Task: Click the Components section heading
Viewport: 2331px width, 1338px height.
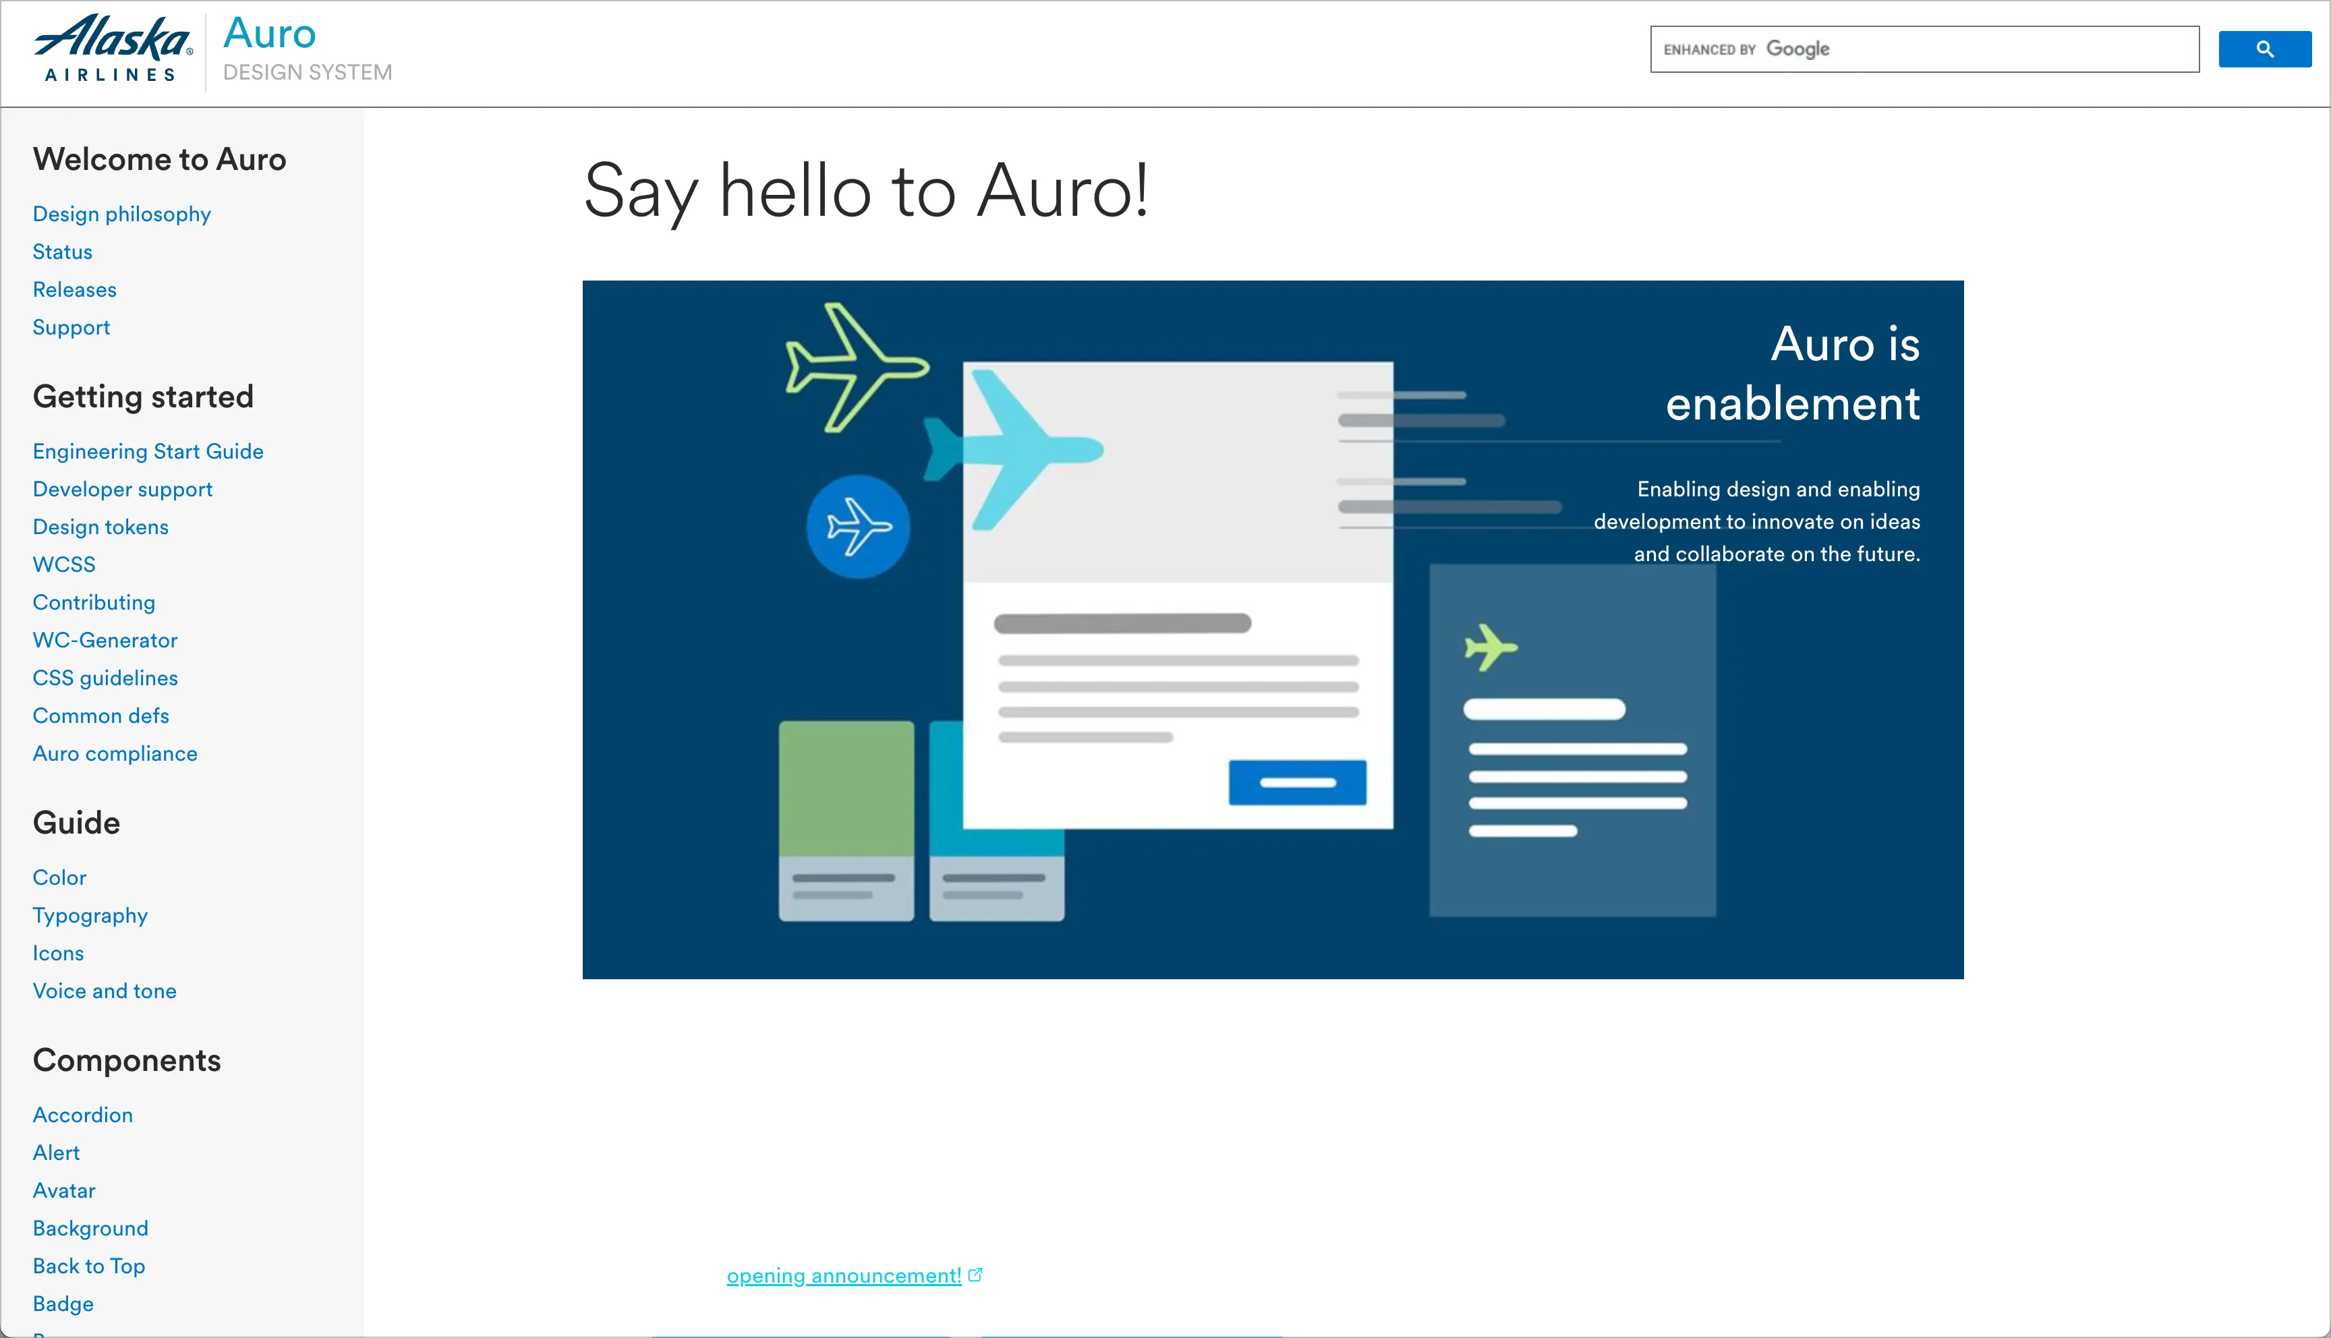Action: [127, 1060]
